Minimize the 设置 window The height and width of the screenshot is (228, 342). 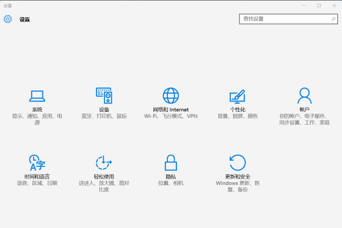tap(304, 6)
